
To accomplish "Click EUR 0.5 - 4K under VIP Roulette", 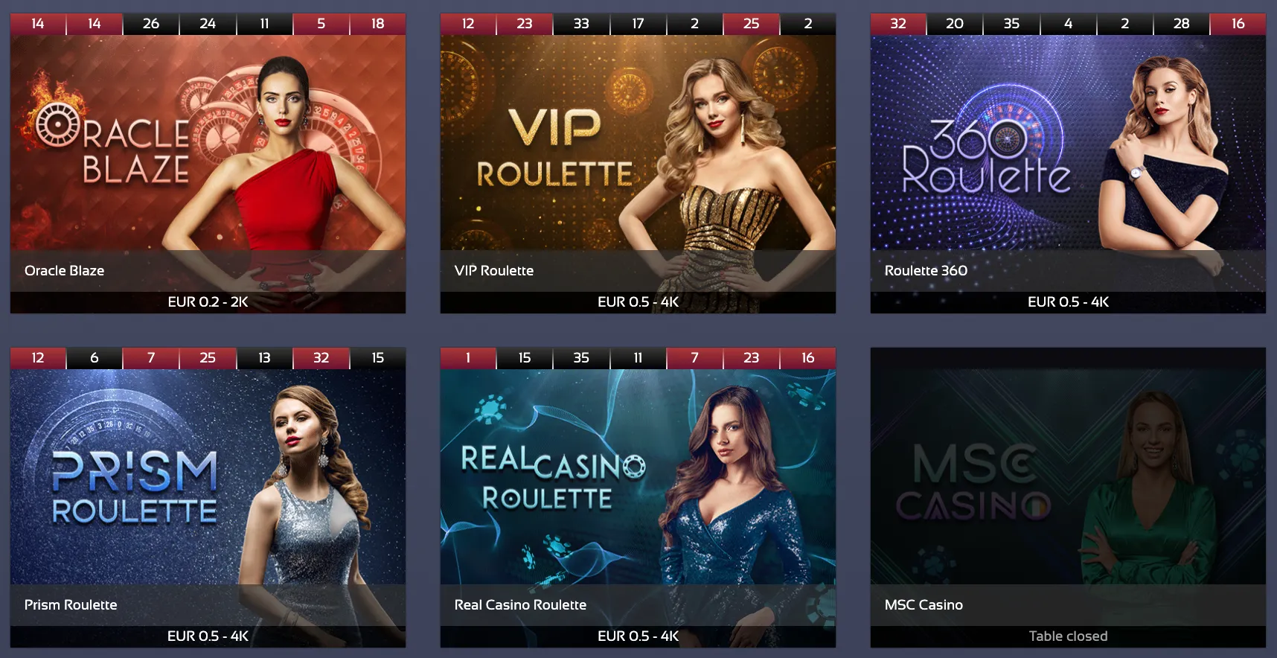I will click(638, 302).
